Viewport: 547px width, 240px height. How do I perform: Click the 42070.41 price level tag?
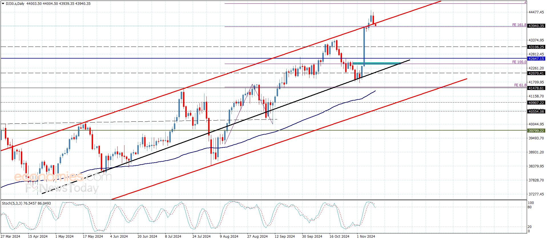536,73
